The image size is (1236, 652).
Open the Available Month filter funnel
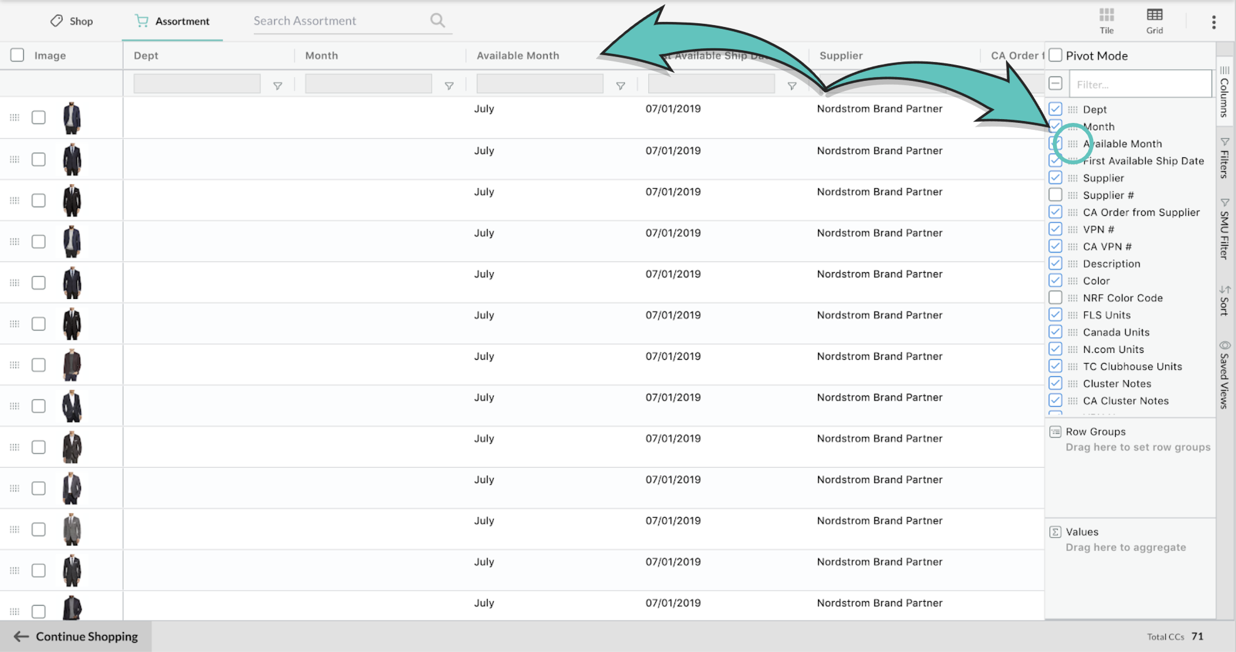point(621,86)
